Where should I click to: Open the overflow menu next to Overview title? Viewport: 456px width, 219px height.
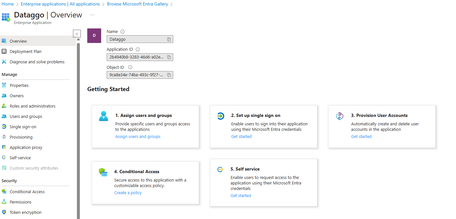click(92, 15)
